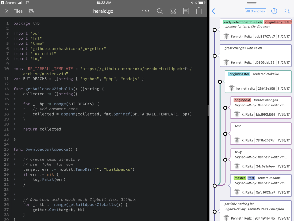Show commit history clock icon
The height and width of the screenshot is (221, 294).
point(274,11)
